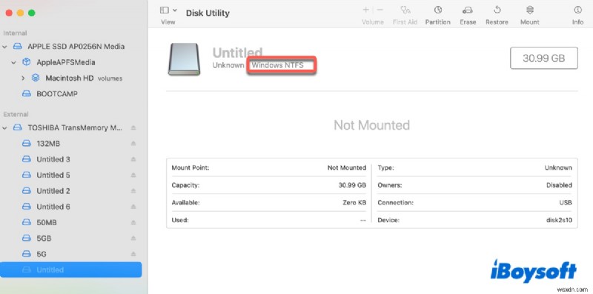
Task: Eject the Untitled 5 volume
Action: [x=133, y=176]
